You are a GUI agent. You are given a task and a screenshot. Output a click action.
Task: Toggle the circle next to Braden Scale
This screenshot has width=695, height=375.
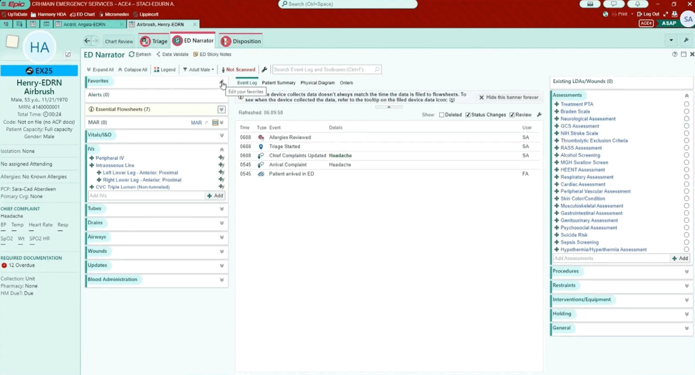tap(686, 111)
